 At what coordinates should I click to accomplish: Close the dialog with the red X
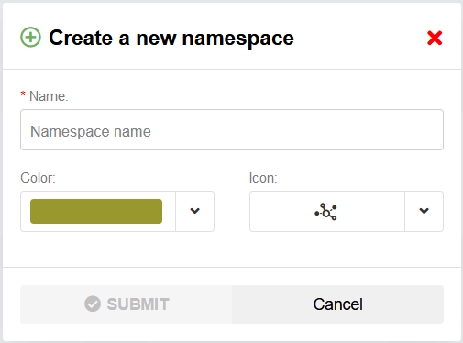(x=435, y=38)
